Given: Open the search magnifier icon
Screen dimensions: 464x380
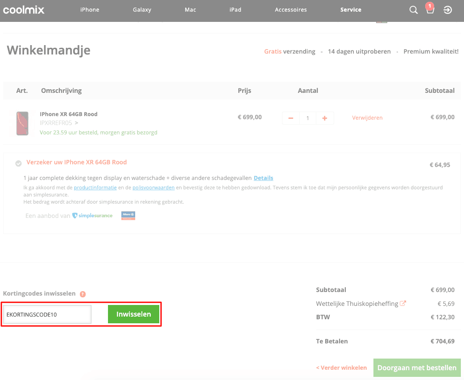Looking at the screenshot, I should [x=414, y=10].
